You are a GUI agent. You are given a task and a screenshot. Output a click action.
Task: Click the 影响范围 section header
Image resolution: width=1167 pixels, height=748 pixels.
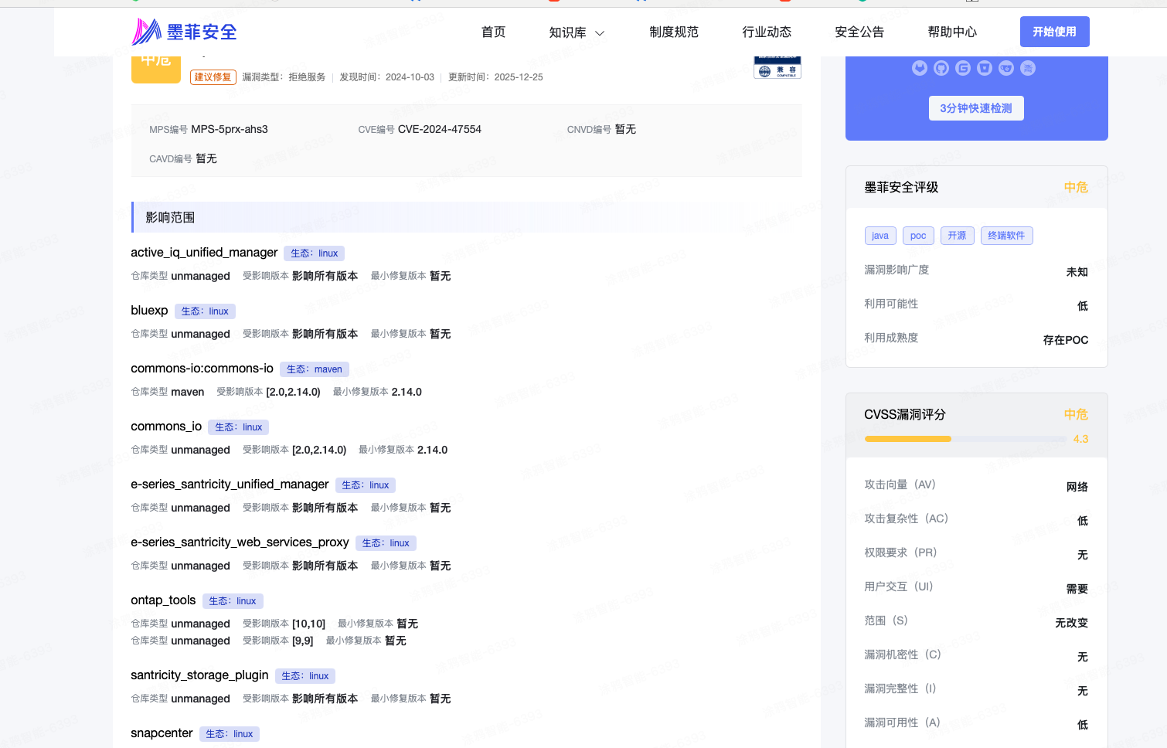(x=467, y=217)
